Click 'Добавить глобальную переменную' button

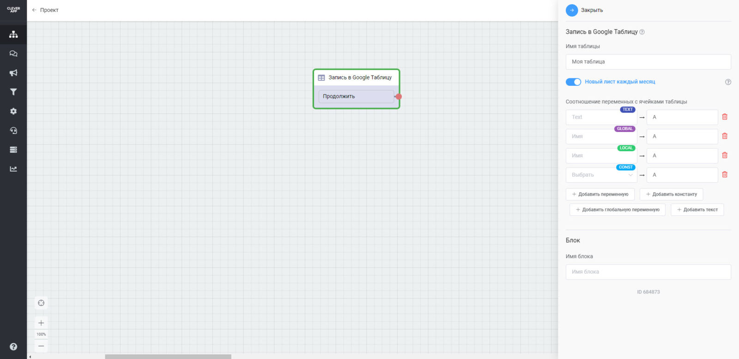click(617, 209)
